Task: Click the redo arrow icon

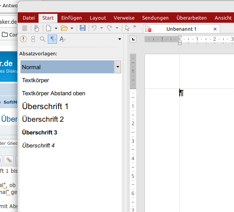Action: (x=109, y=28)
